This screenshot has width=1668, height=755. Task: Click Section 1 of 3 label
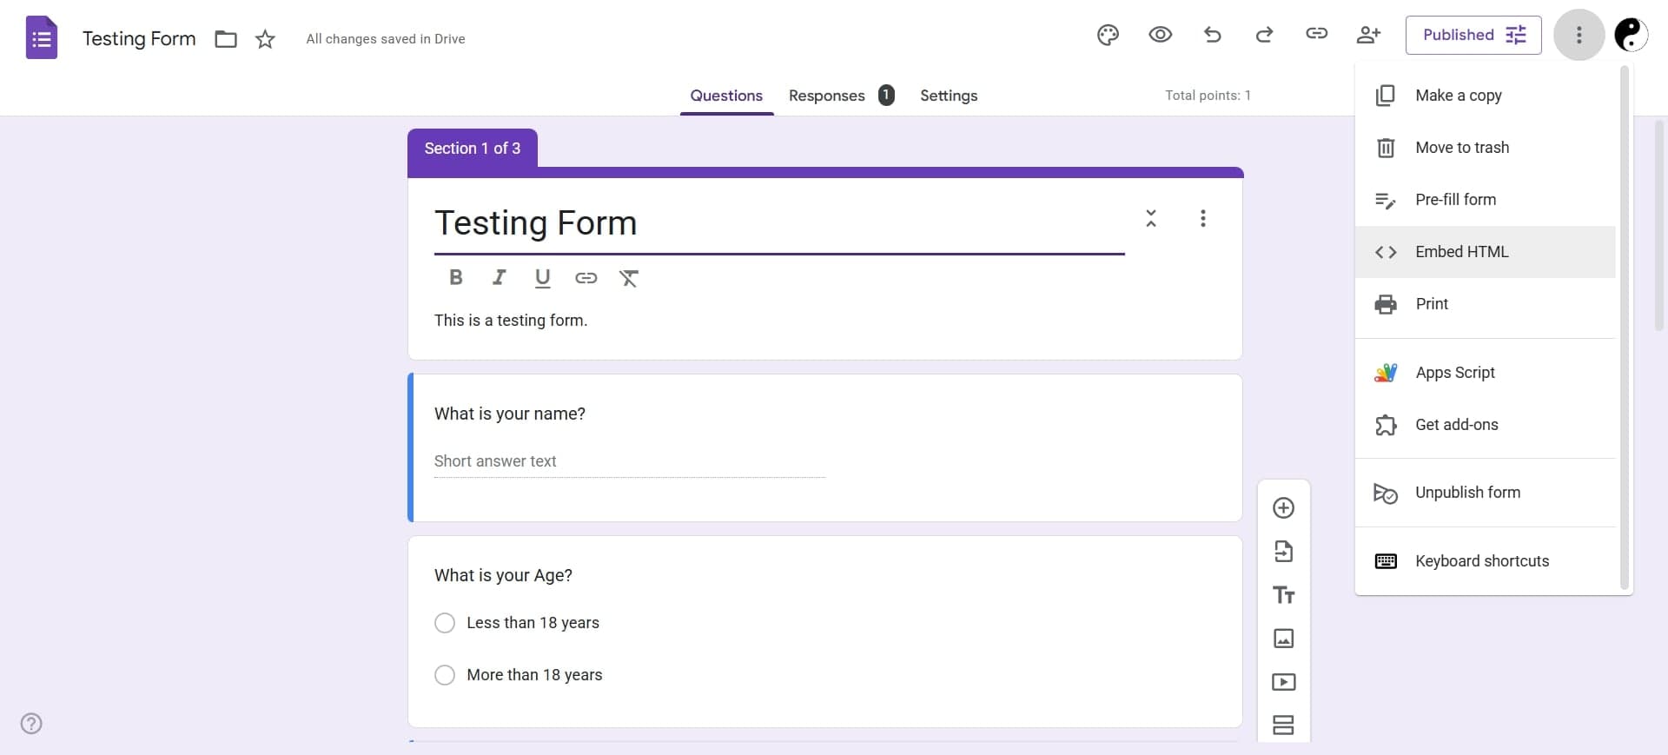pos(472,149)
